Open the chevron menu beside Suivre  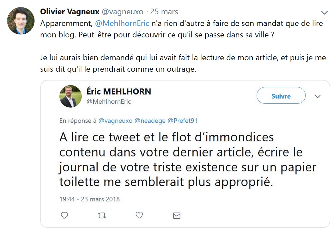point(318,97)
